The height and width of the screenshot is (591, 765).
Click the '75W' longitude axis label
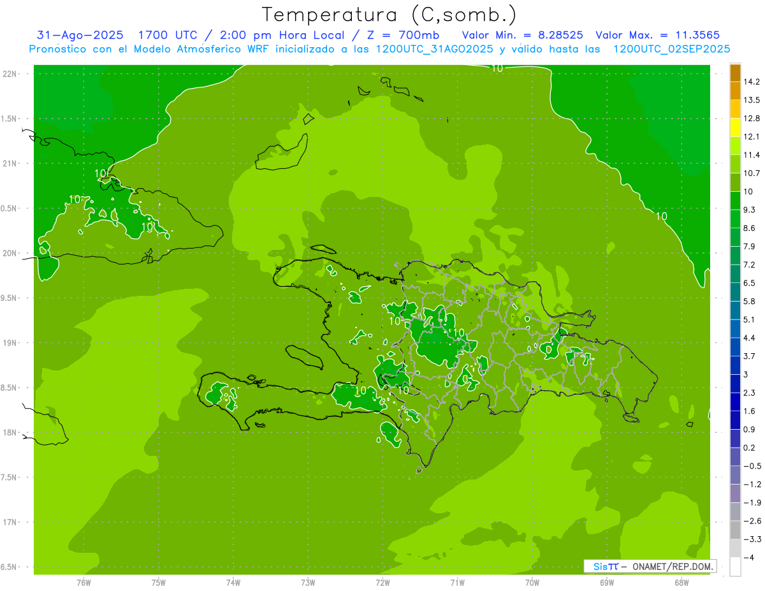point(159,583)
